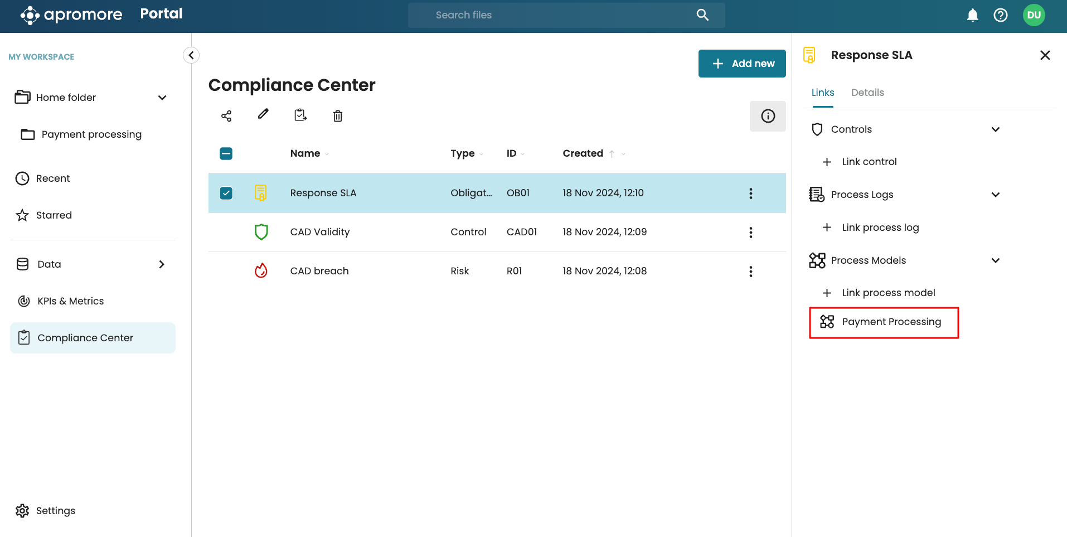Click the trash delete icon

(x=338, y=116)
